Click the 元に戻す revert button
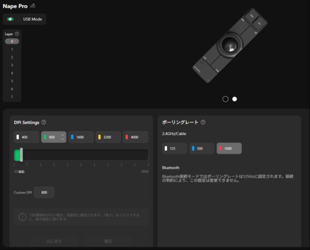The width and height of the screenshot is (310, 250). tap(54, 241)
